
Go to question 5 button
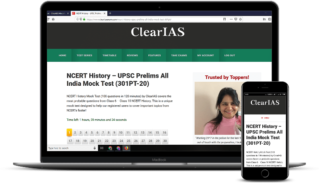pyautogui.click(x=92, y=133)
